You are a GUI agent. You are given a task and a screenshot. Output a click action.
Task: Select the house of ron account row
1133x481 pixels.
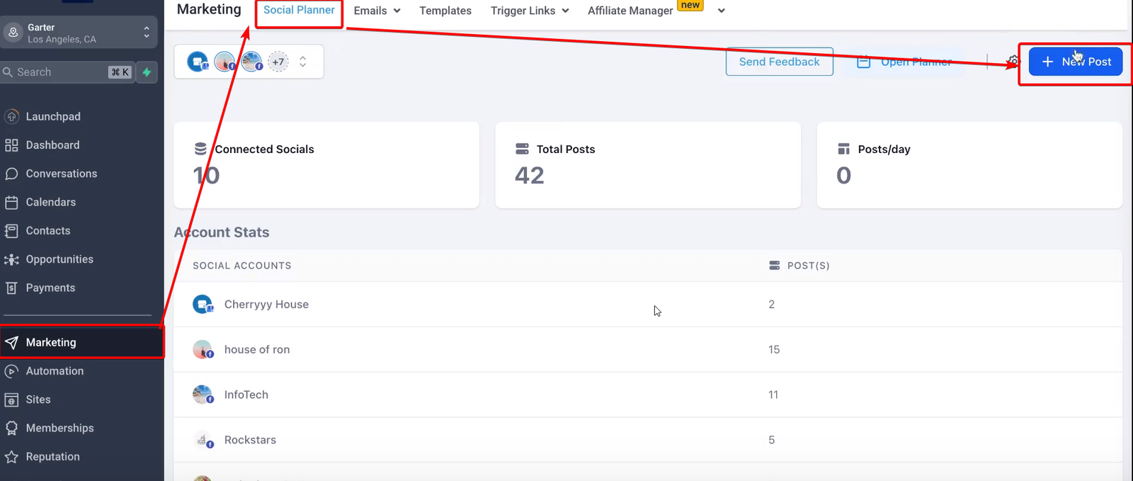click(257, 349)
